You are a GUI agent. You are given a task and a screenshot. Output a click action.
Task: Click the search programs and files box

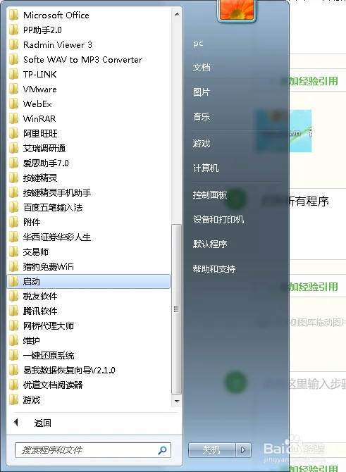click(93, 450)
